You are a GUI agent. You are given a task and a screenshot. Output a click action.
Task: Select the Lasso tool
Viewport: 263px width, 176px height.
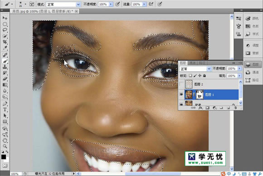click(5, 30)
